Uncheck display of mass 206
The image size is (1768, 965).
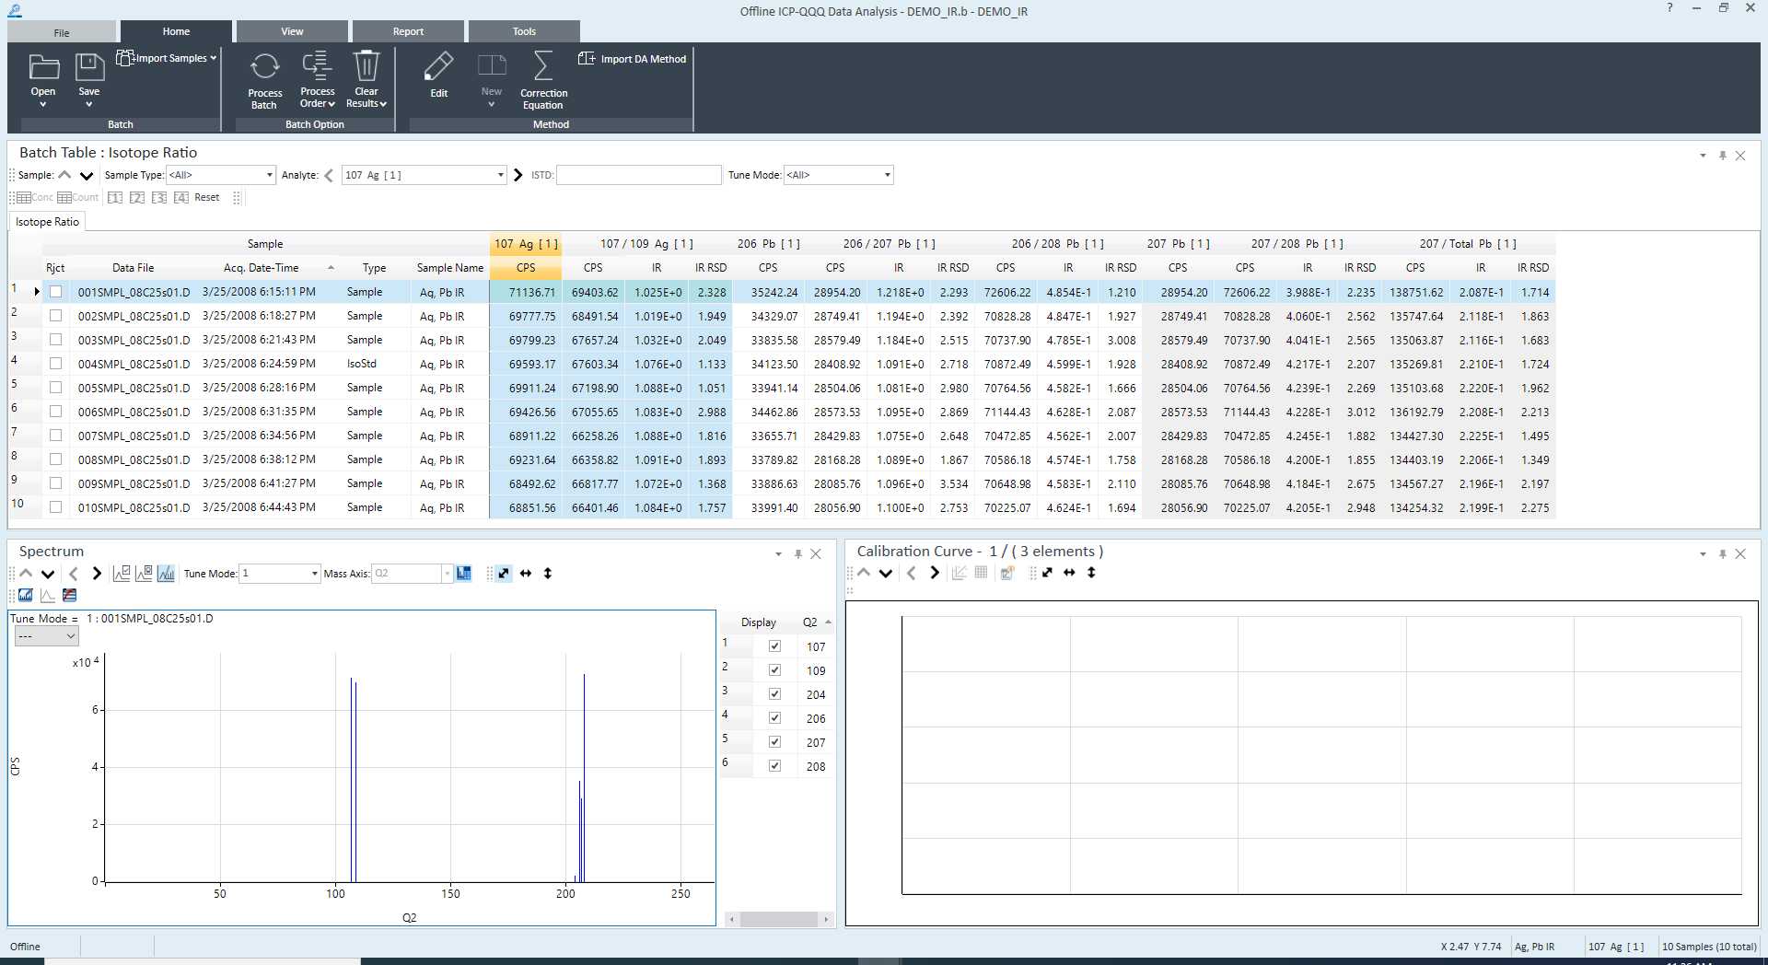[774, 718]
